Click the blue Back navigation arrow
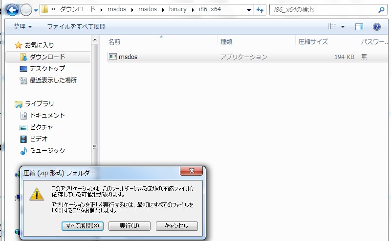391x241 pixels. pos(12,10)
